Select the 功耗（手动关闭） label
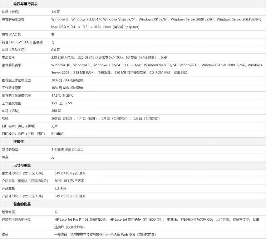Screen dimensions: 266x239 [x=14, y=50]
